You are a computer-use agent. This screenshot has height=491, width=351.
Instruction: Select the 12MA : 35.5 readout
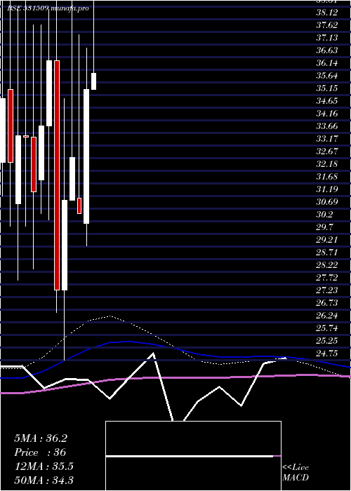pos(44,466)
